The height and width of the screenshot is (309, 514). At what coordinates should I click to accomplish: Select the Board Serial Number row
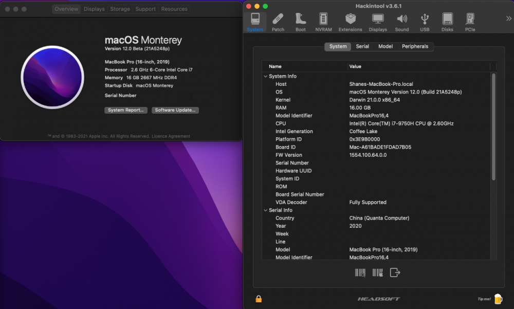click(376, 194)
